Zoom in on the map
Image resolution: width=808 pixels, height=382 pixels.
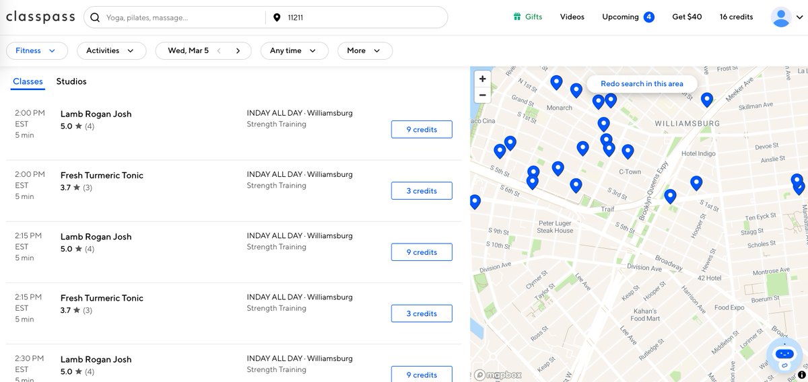click(x=483, y=79)
